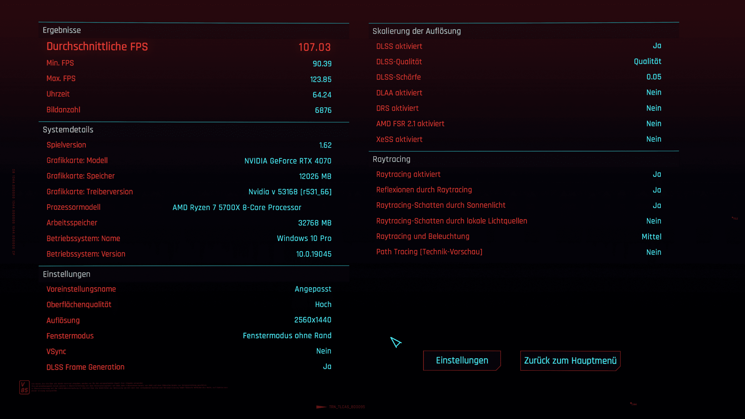Click the Prozessormodell label
The image size is (745, 419).
tap(73, 207)
